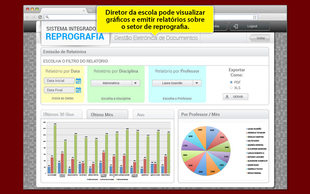Select PDF export format
Image resolution: width=310 pixels, height=194 pixels.
pyautogui.click(x=231, y=82)
